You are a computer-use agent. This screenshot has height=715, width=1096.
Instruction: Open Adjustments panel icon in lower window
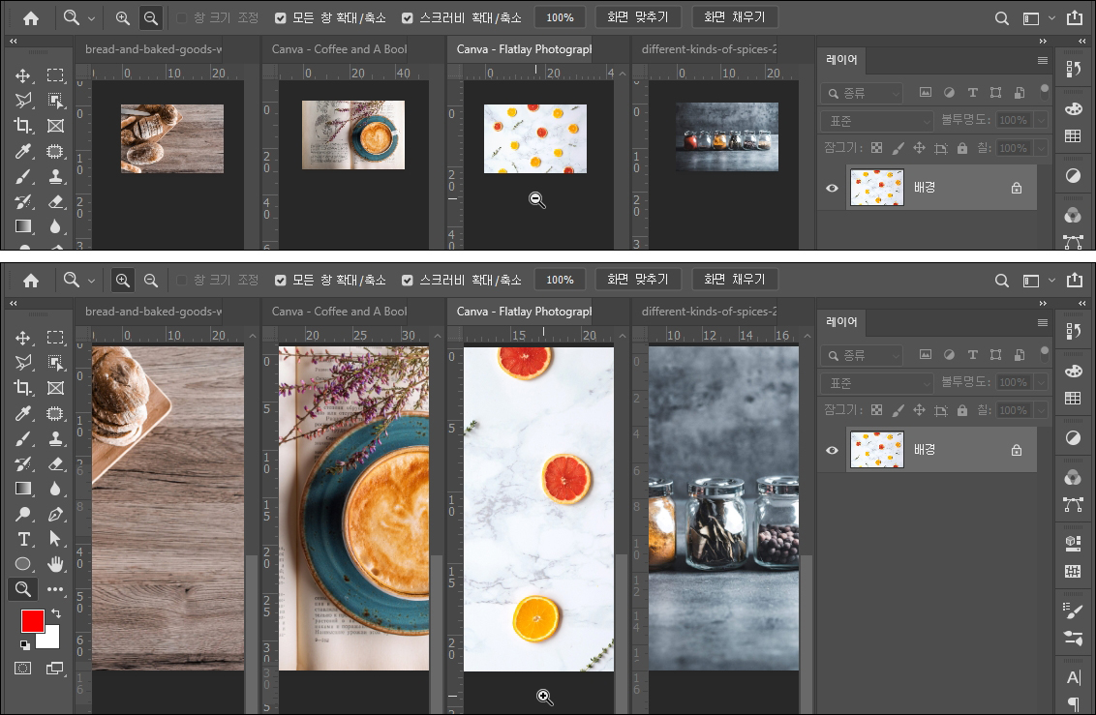point(1073,437)
